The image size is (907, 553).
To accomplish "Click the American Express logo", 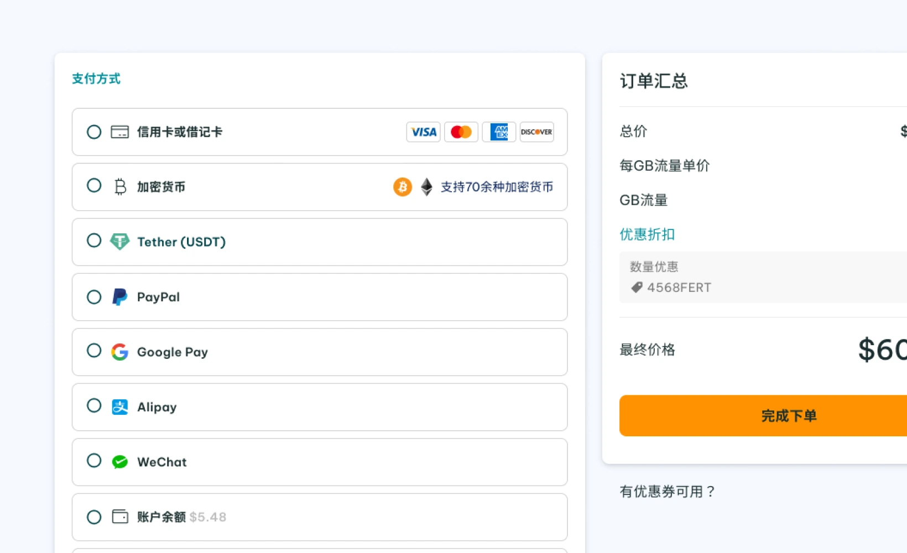I will [499, 132].
